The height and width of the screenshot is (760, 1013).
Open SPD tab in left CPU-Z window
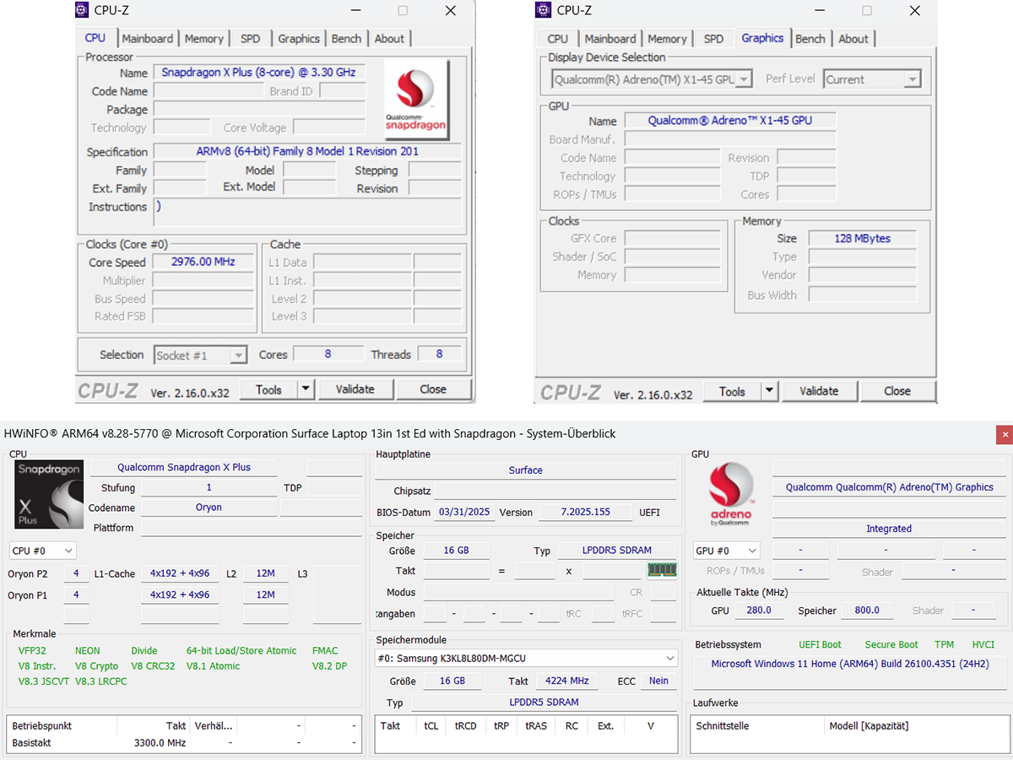(251, 39)
